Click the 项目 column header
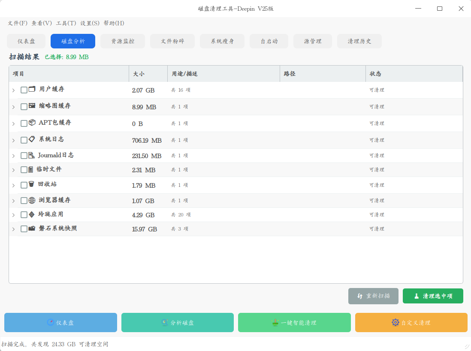Screen dimensions: 471x351 click(x=69, y=74)
